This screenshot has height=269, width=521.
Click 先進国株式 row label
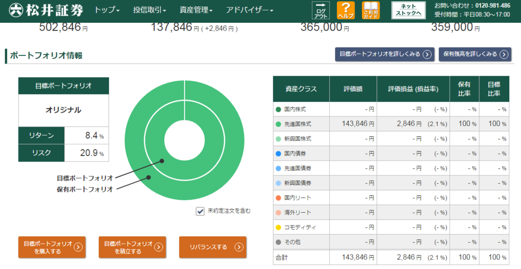[x=298, y=124]
